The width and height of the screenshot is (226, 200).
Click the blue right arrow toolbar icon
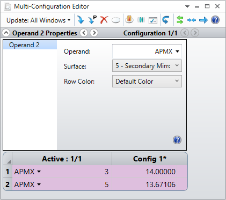203,20
